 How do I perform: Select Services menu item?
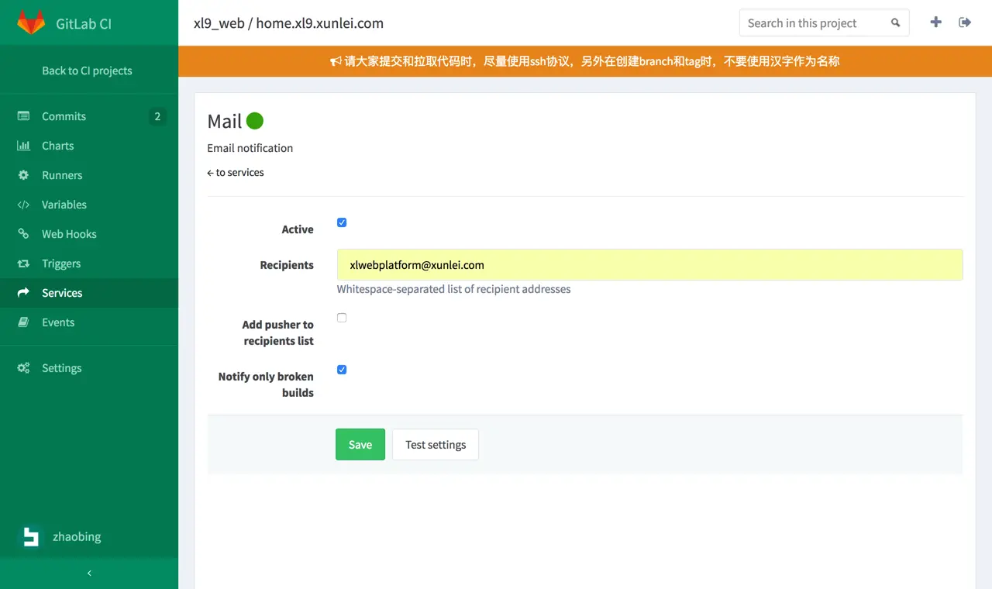[x=89, y=293]
